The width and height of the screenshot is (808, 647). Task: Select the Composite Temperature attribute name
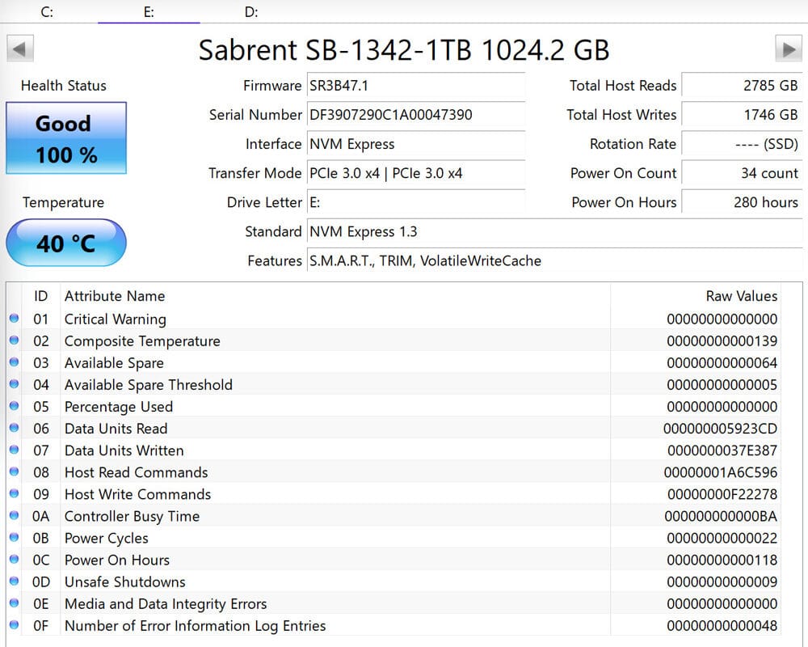(142, 341)
